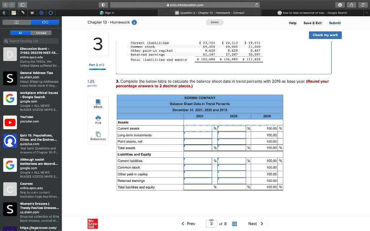
Task: Click the Part 3 of 3 label
Action: [x=96, y=65]
